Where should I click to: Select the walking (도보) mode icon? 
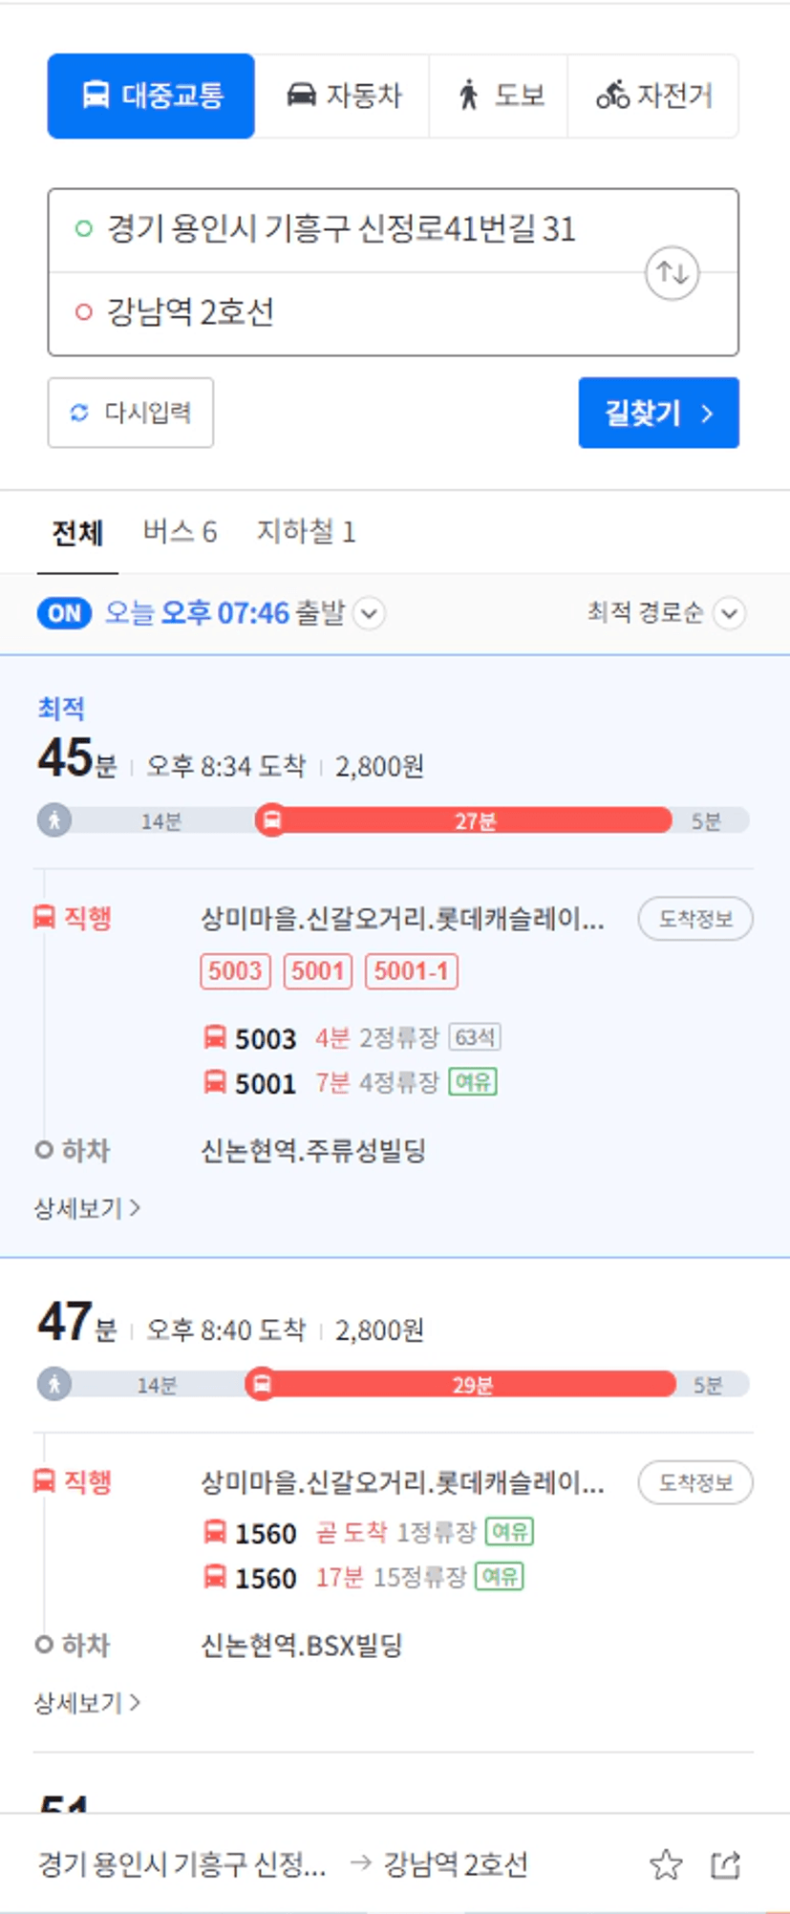point(468,96)
